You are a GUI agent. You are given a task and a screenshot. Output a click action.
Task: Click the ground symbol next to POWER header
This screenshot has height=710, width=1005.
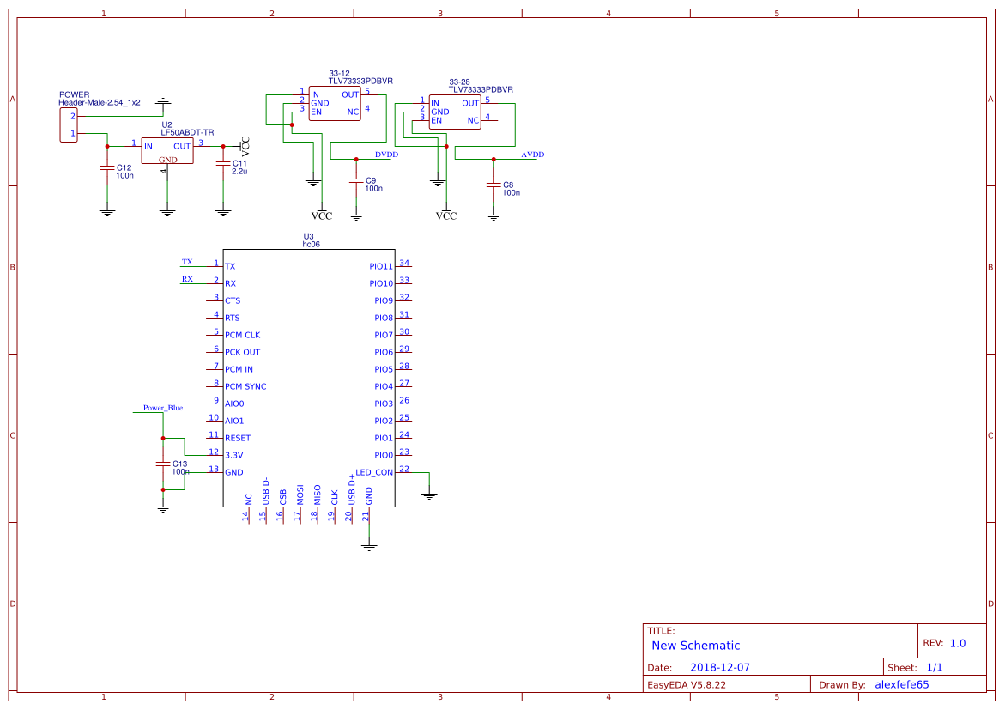pos(163,101)
